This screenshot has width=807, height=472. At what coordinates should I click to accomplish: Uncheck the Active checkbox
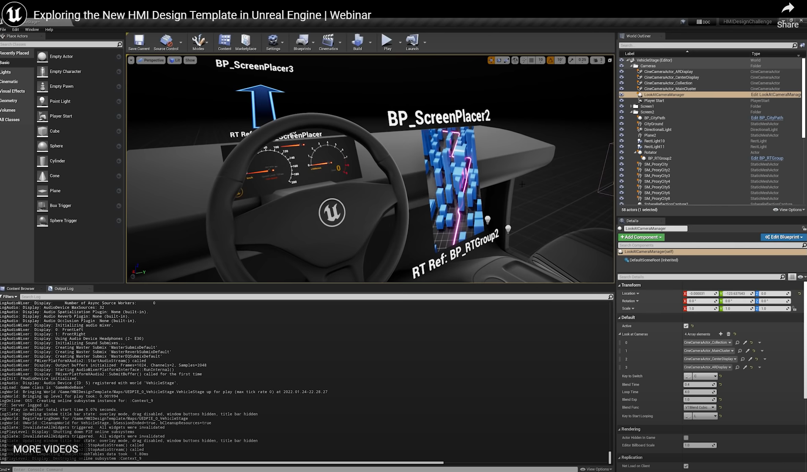[686, 326]
